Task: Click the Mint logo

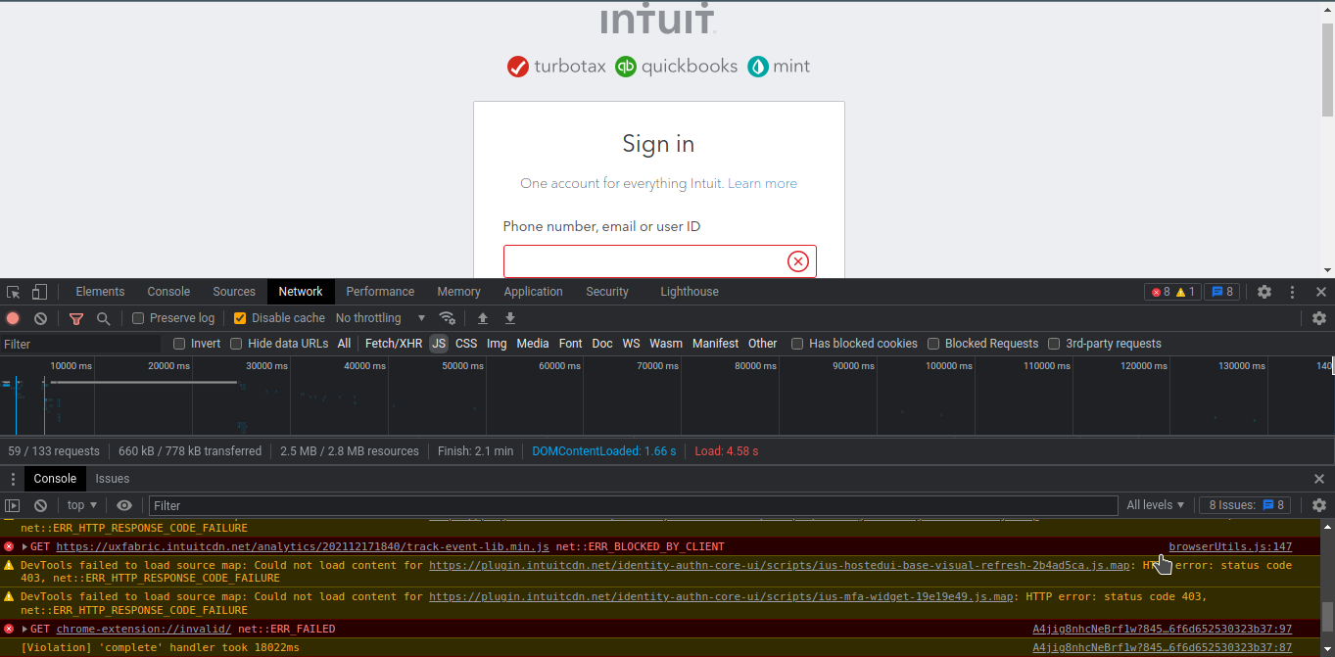Action: (x=779, y=67)
